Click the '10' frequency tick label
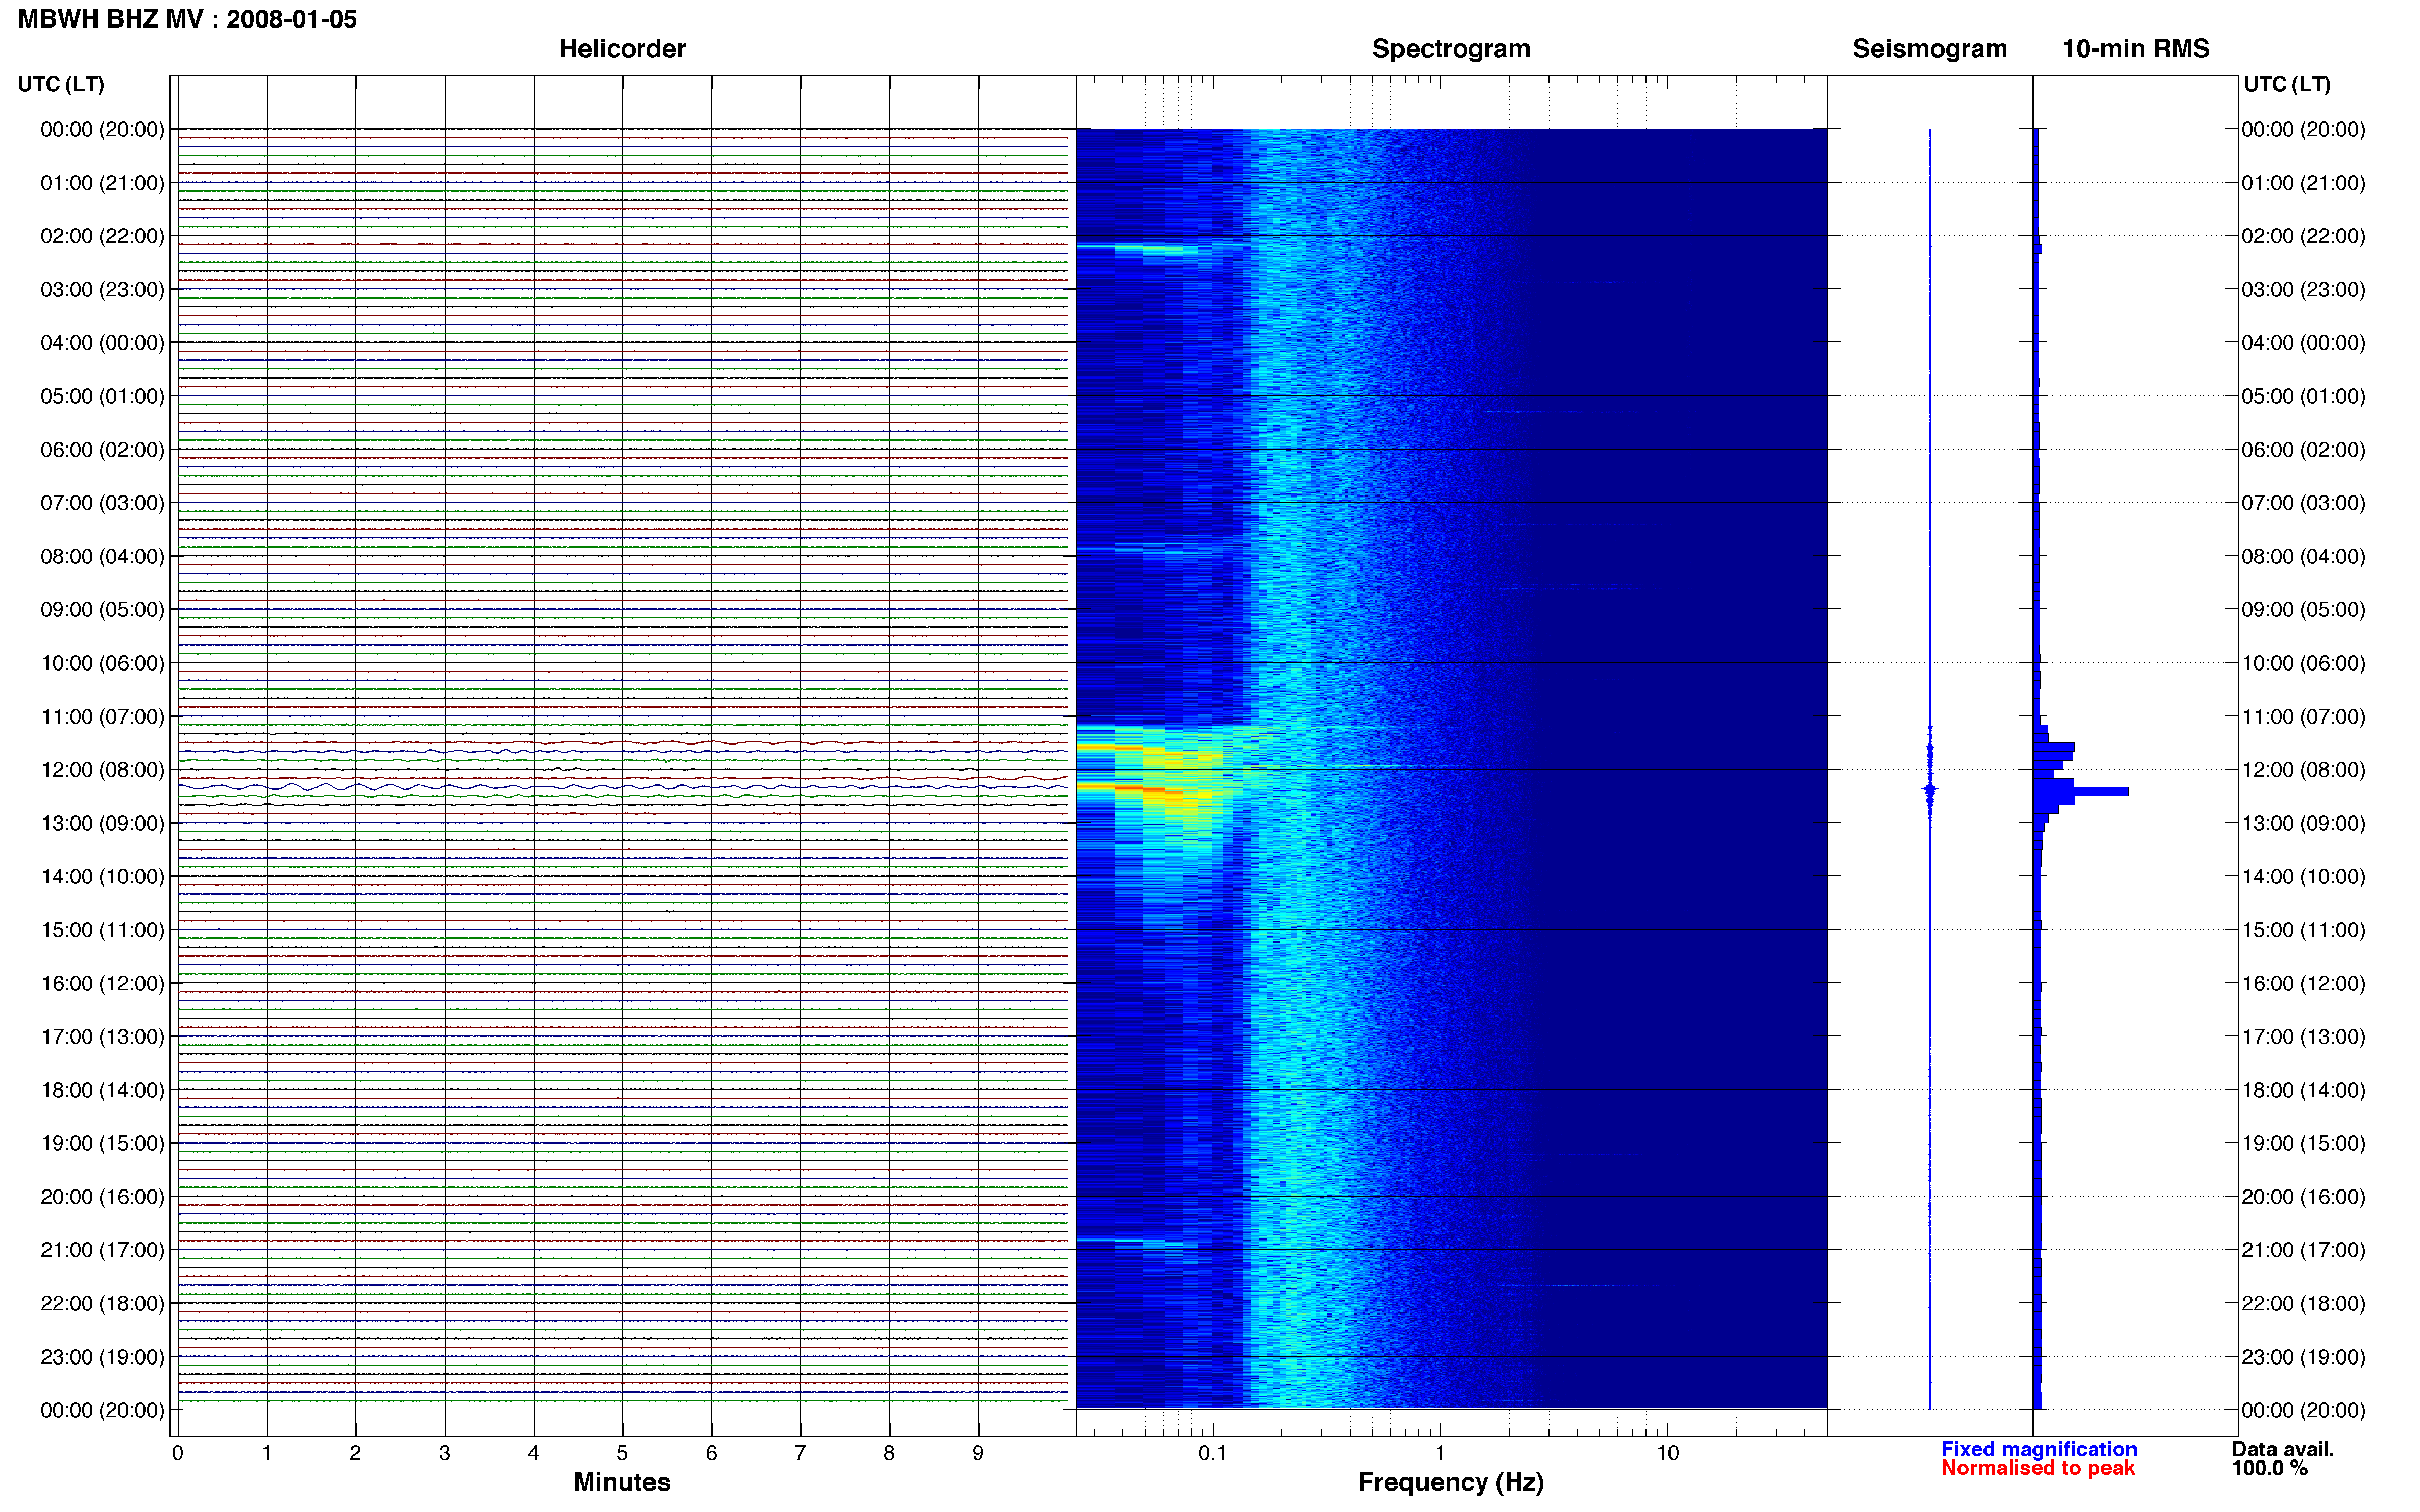This screenshot has width=2420, height=1512. click(x=1667, y=1453)
